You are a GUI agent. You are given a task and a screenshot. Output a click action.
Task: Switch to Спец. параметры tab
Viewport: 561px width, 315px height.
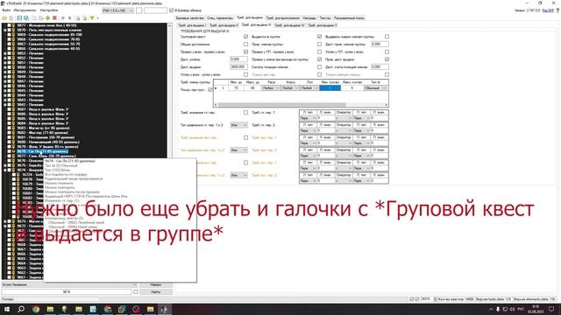(x=220, y=17)
